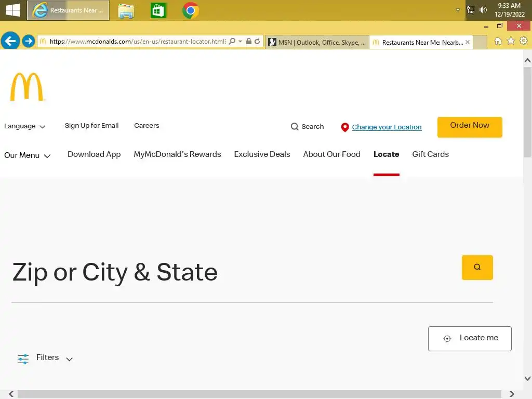Image resolution: width=532 pixels, height=399 pixels.
Task: Close the Restaurants Near Me tab
Action: 468,42
